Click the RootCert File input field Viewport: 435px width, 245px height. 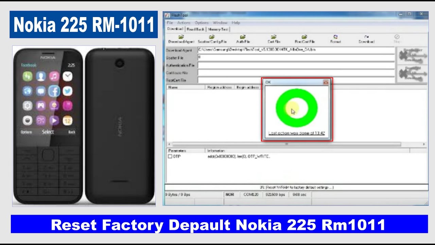229,80
